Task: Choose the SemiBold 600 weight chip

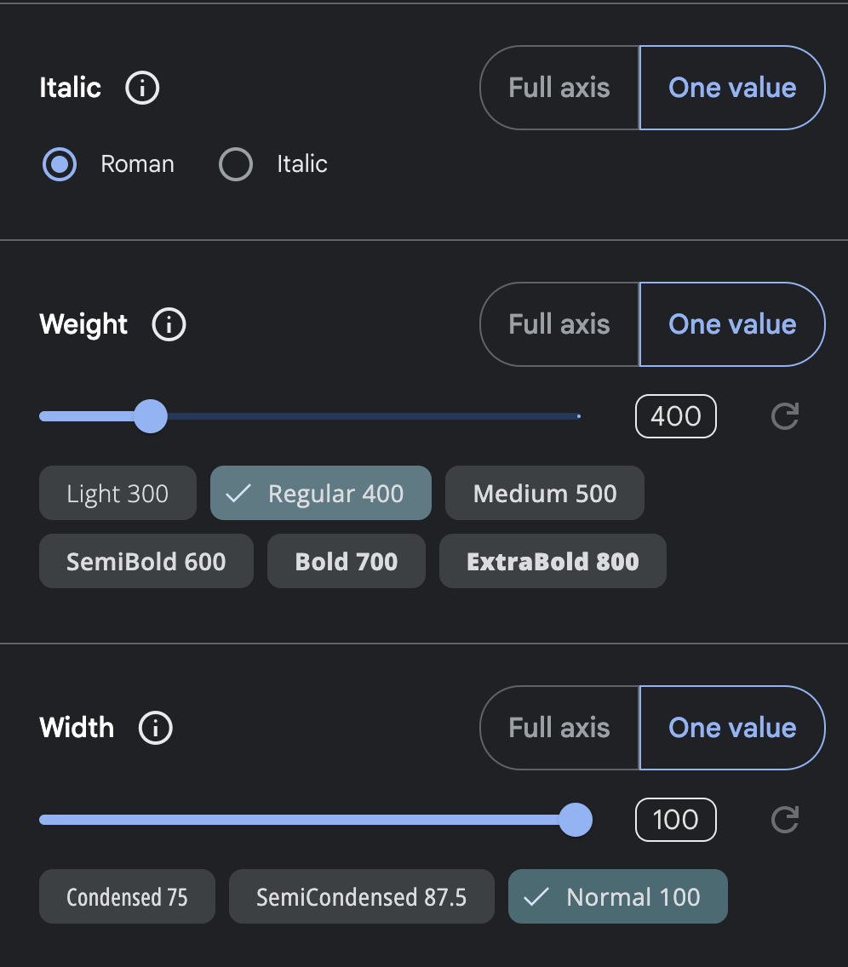Action: [146, 561]
